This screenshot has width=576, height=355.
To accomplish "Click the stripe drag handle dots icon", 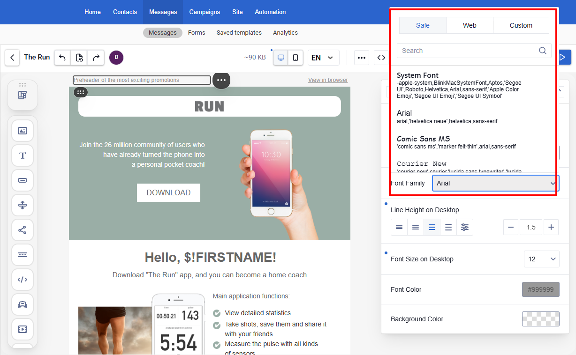I will 81,92.
